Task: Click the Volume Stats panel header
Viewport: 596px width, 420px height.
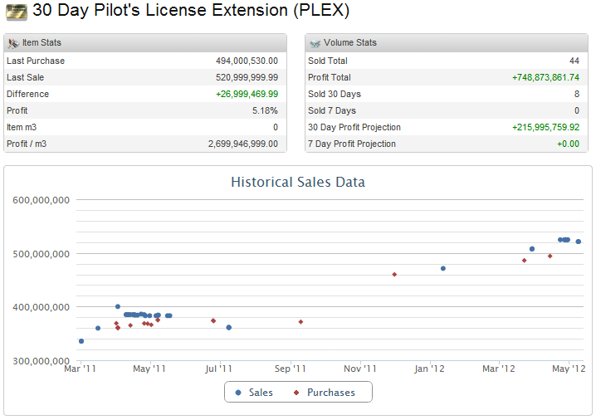Action: tap(447, 42)
